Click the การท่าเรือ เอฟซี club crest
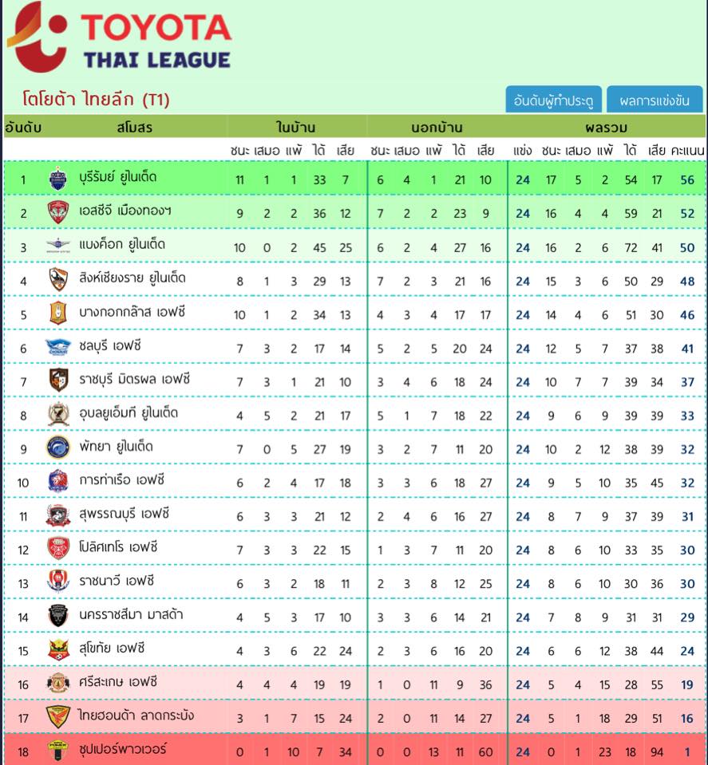 coord(58,481)
